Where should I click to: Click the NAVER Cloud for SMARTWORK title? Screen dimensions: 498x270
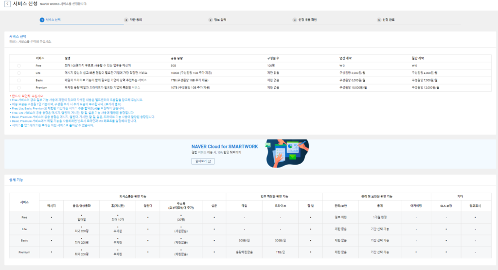click(x=225, y=147)
